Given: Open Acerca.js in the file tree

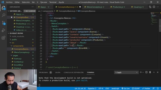Looking at the screenshot, I should pyautogui.click(x=18, y=58).
